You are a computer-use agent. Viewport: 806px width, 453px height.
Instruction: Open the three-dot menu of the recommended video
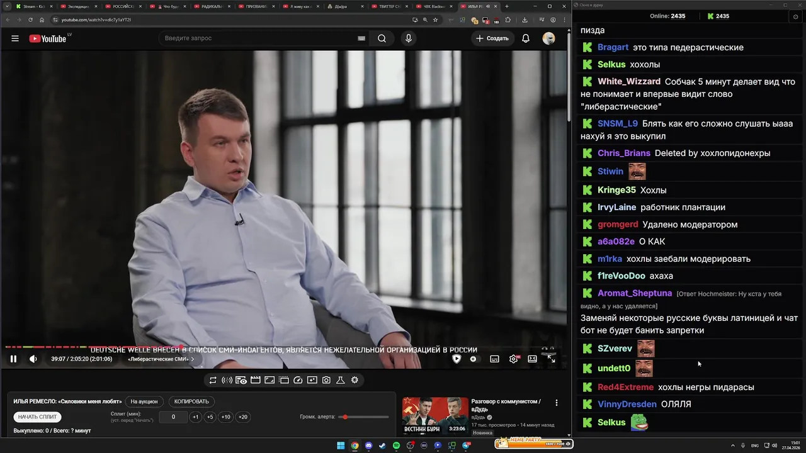click(556, 403)
